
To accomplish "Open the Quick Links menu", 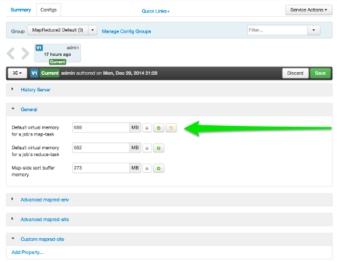I will point(156,11).
